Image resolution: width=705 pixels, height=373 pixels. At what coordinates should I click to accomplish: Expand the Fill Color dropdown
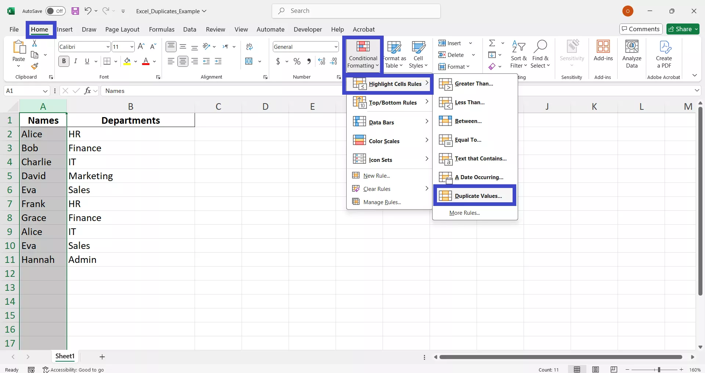(136, 61)
